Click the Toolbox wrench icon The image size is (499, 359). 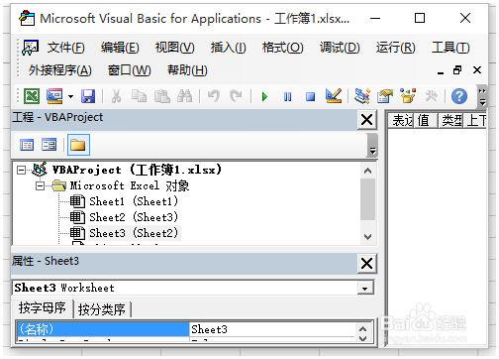click(431, 96)
